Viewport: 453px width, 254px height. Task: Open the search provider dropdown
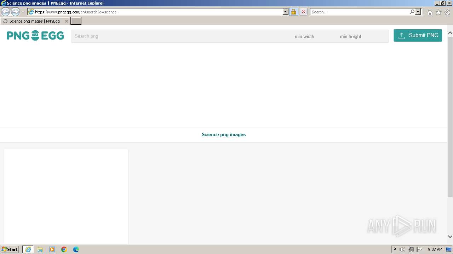coord(418,12)
